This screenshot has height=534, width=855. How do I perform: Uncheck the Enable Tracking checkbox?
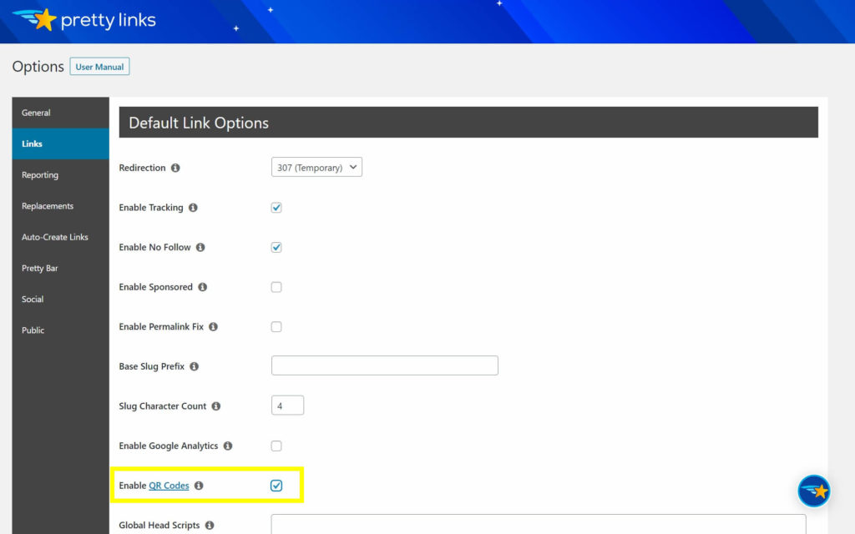pyautogui.click(x=276, y=207)
